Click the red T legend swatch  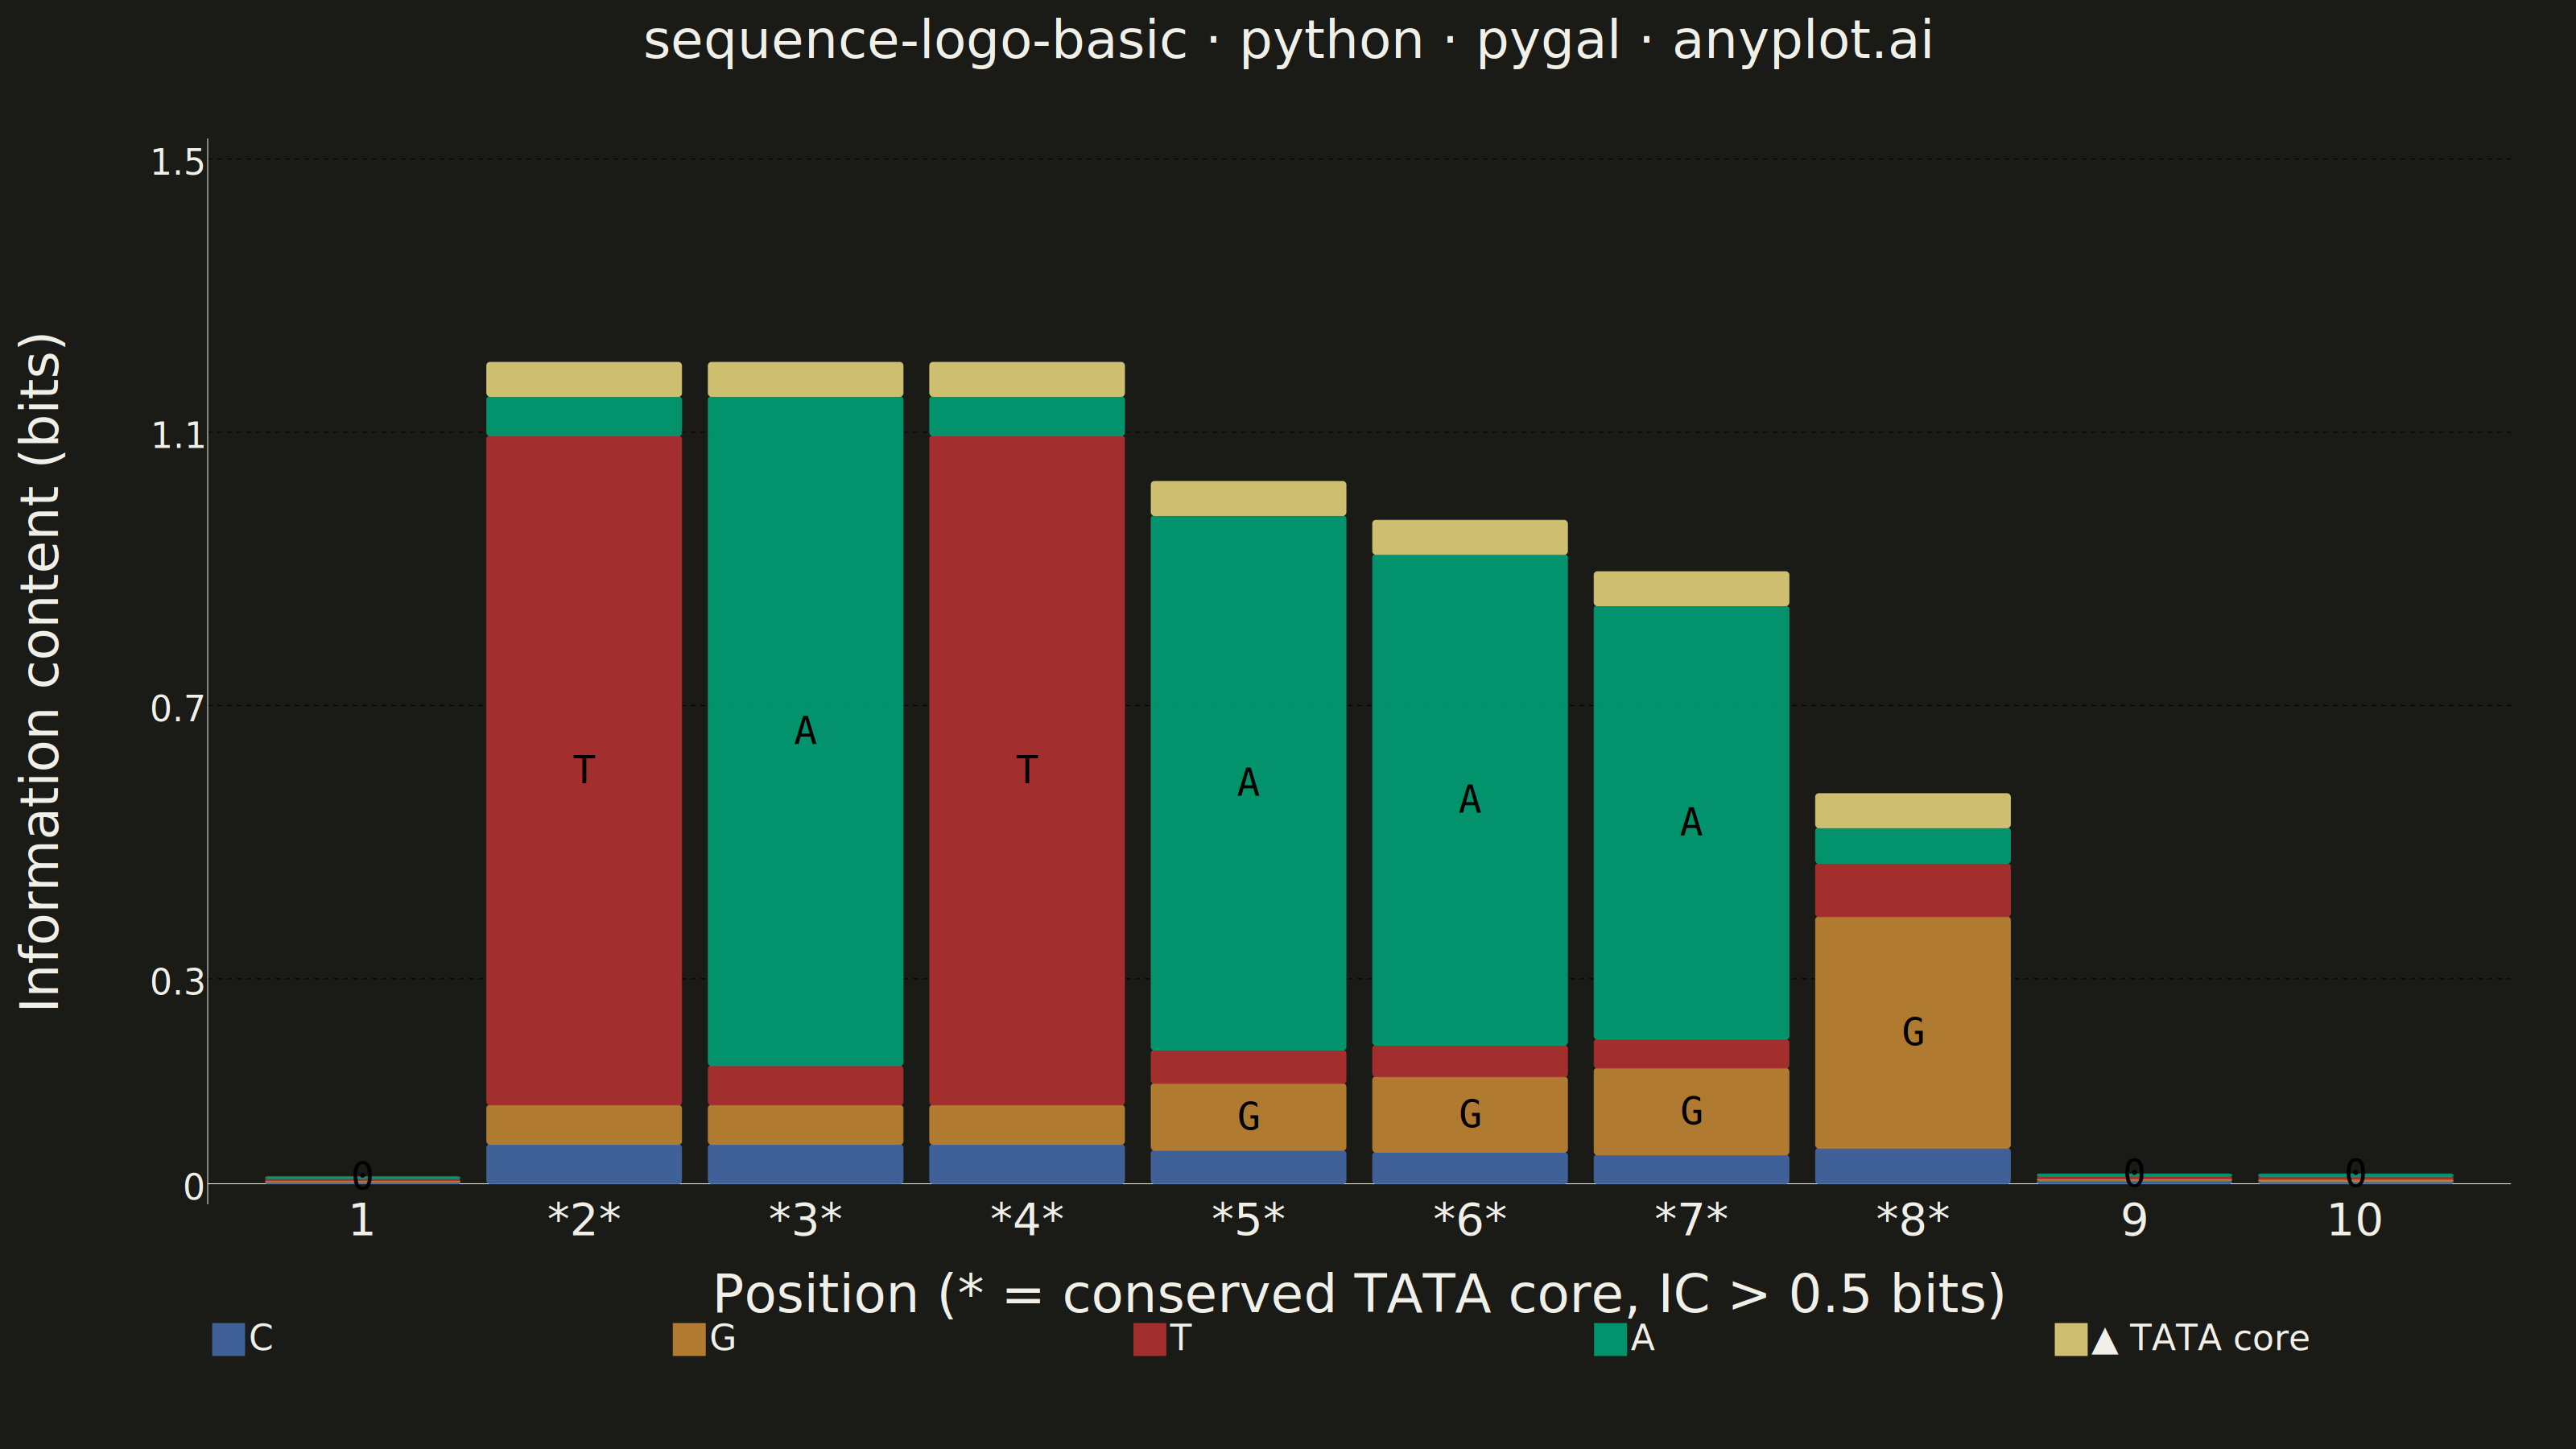[x=1150, y=1339]
